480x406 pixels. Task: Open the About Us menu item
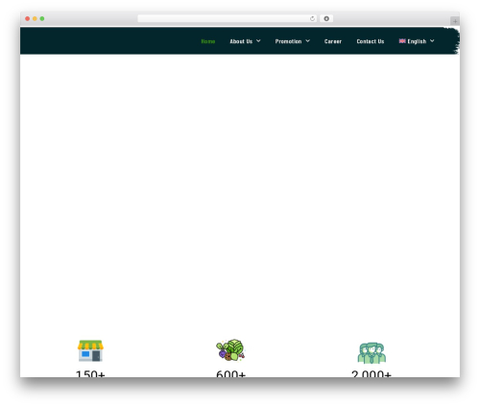click(241, 41)
